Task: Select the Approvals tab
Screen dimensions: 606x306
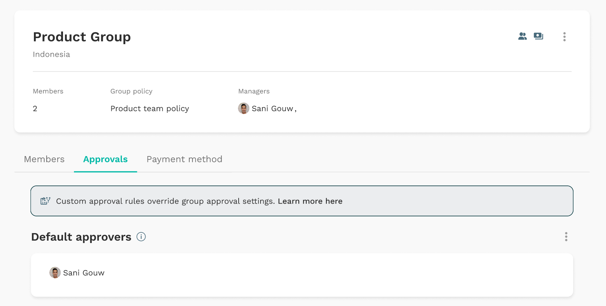Action: 105,159
